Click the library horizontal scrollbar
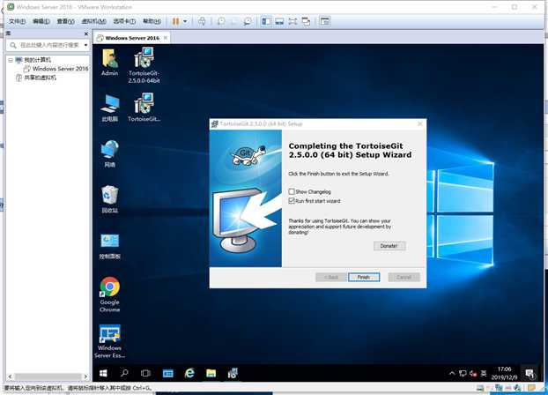 click(x=48, y=376)
